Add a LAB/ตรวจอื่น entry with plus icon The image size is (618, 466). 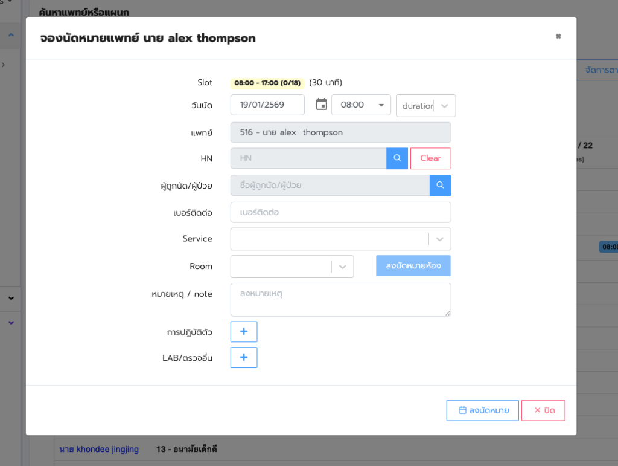(244, 358)
